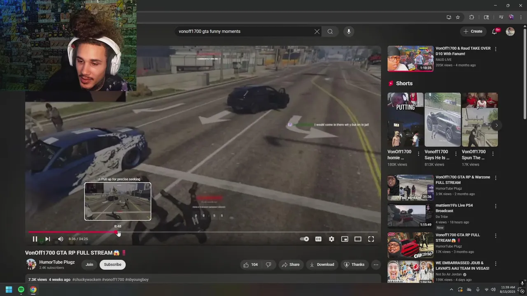Open the Create menu
Image resolution: width=527 pixels, height=296 pixels.
[473, 31]
